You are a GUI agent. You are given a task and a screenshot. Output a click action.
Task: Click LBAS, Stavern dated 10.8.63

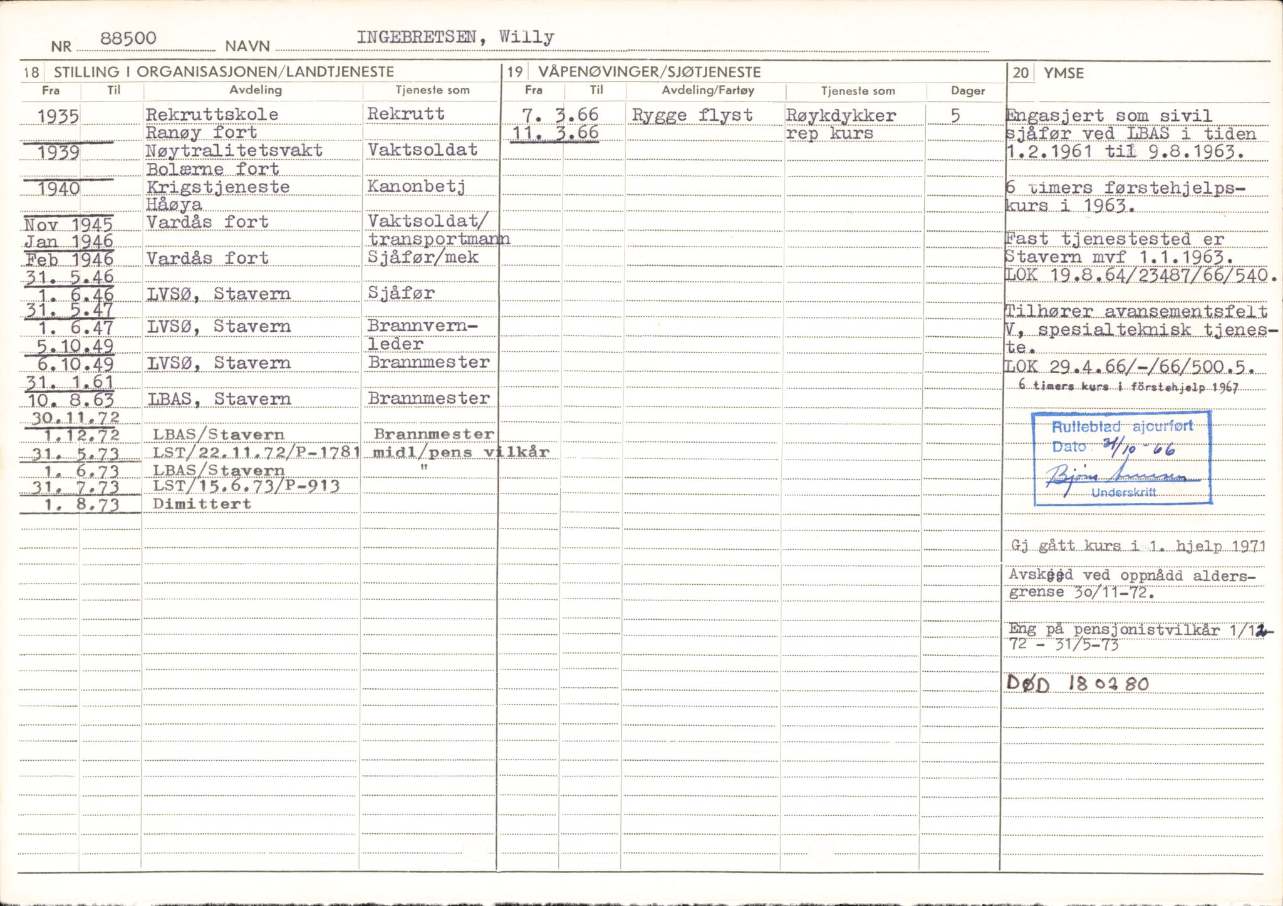click(x=219, y=398)
